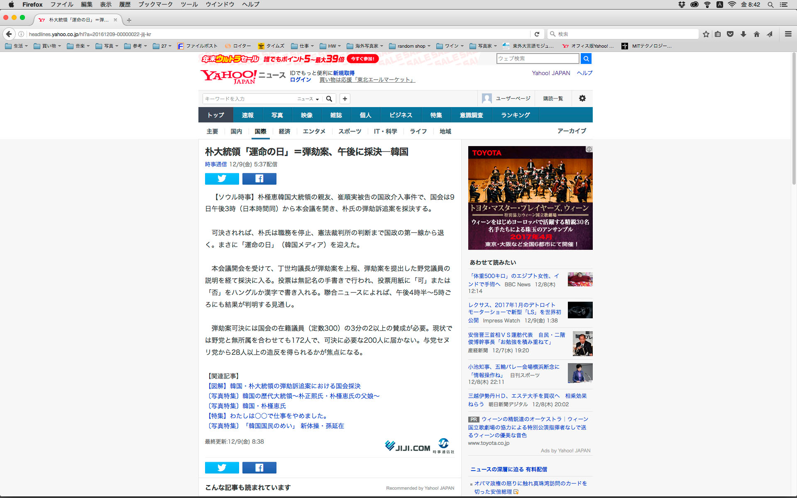Bookmark this page with star icon

(706, 34)
